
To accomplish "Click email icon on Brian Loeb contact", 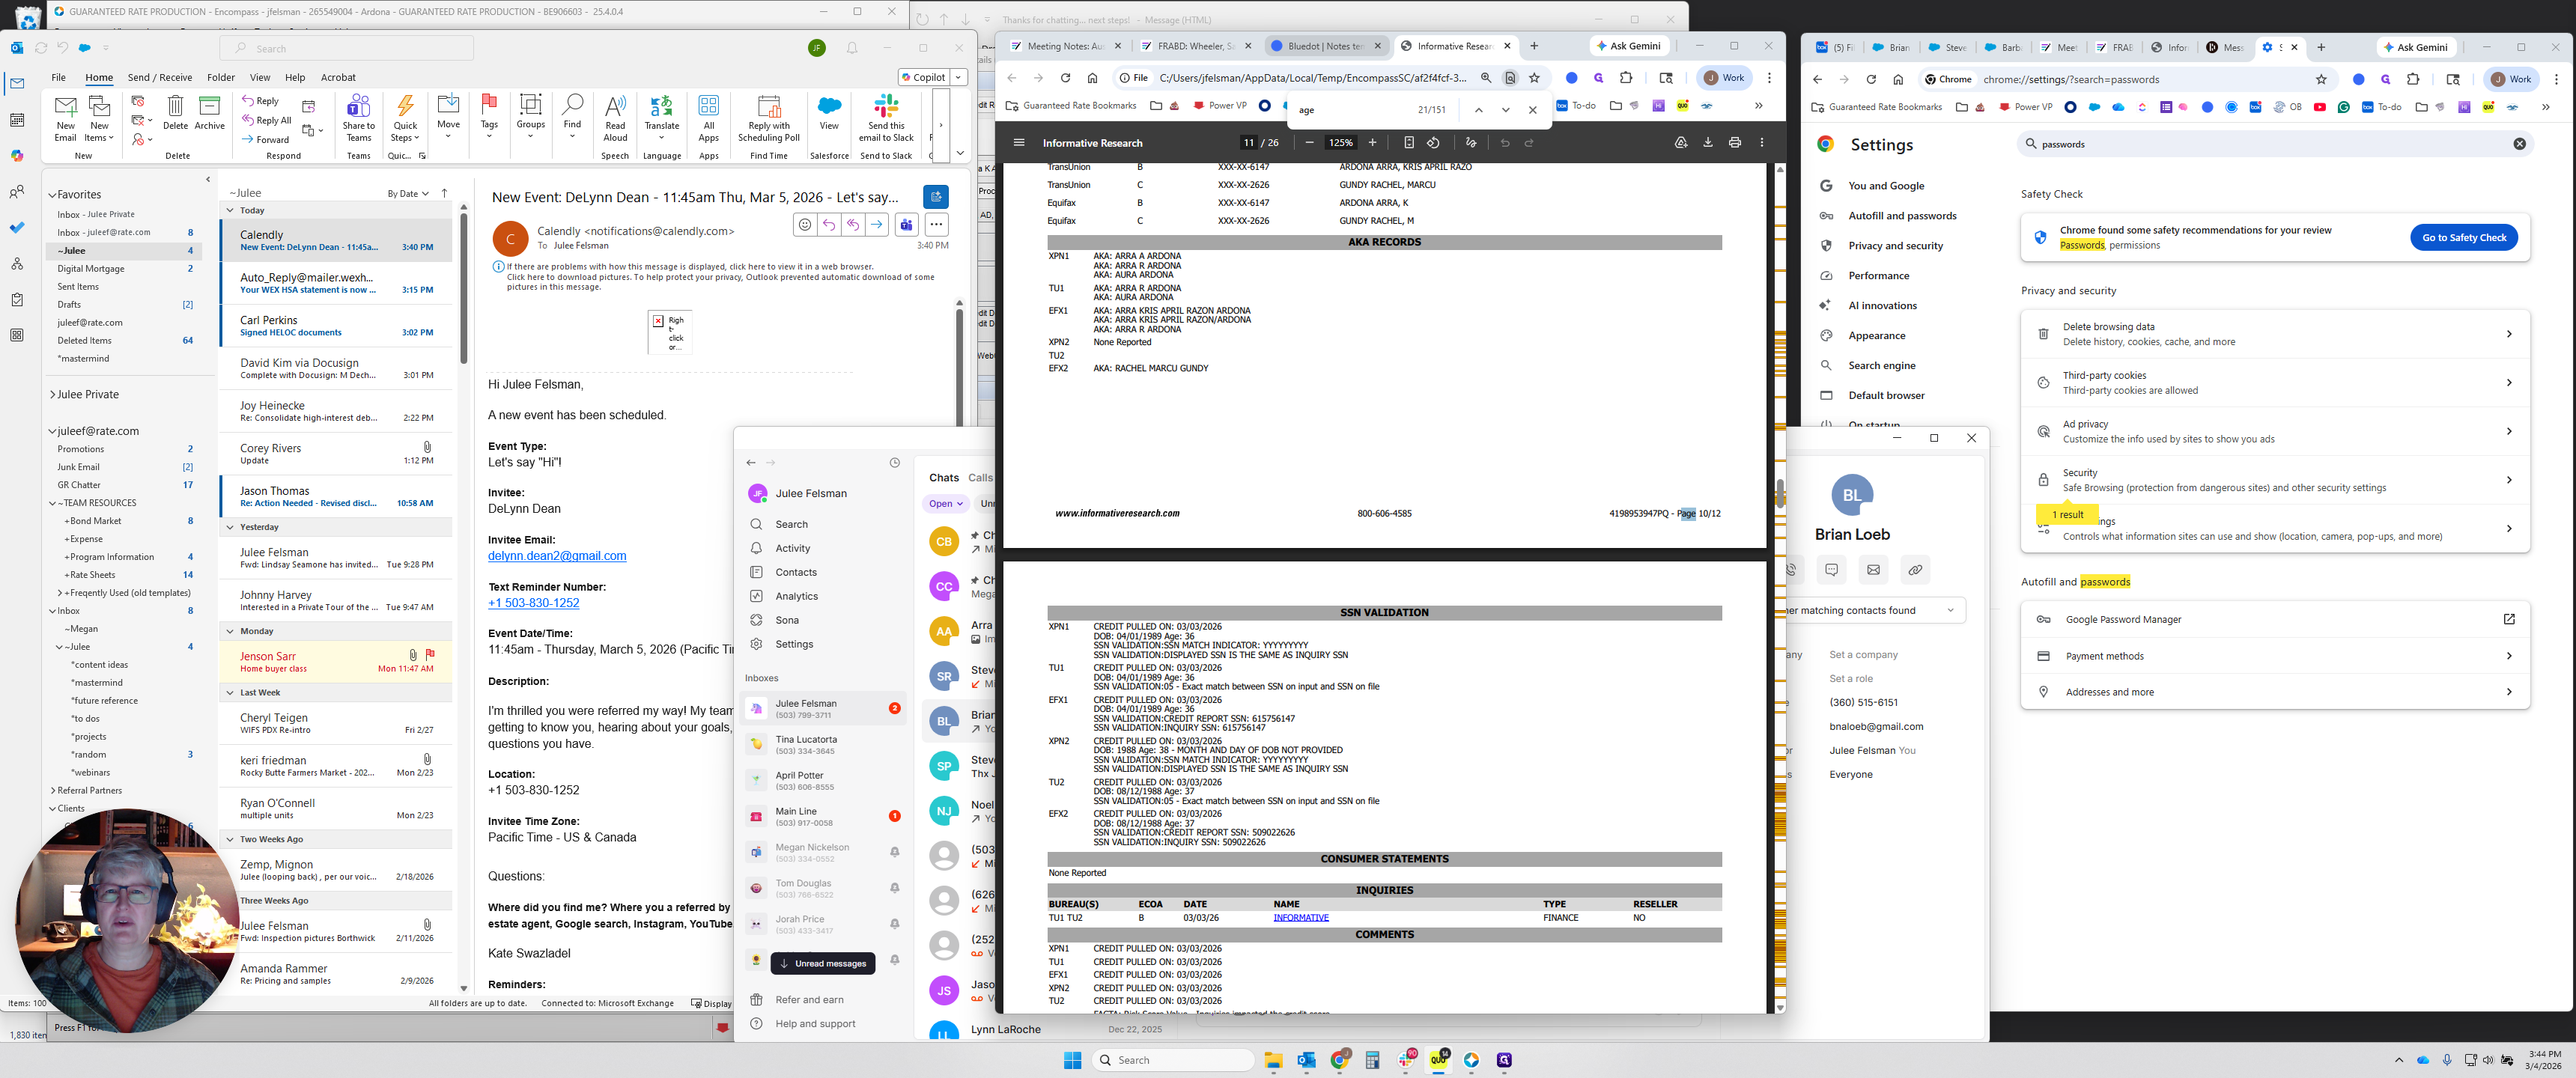I will (x=1873, y=570).
